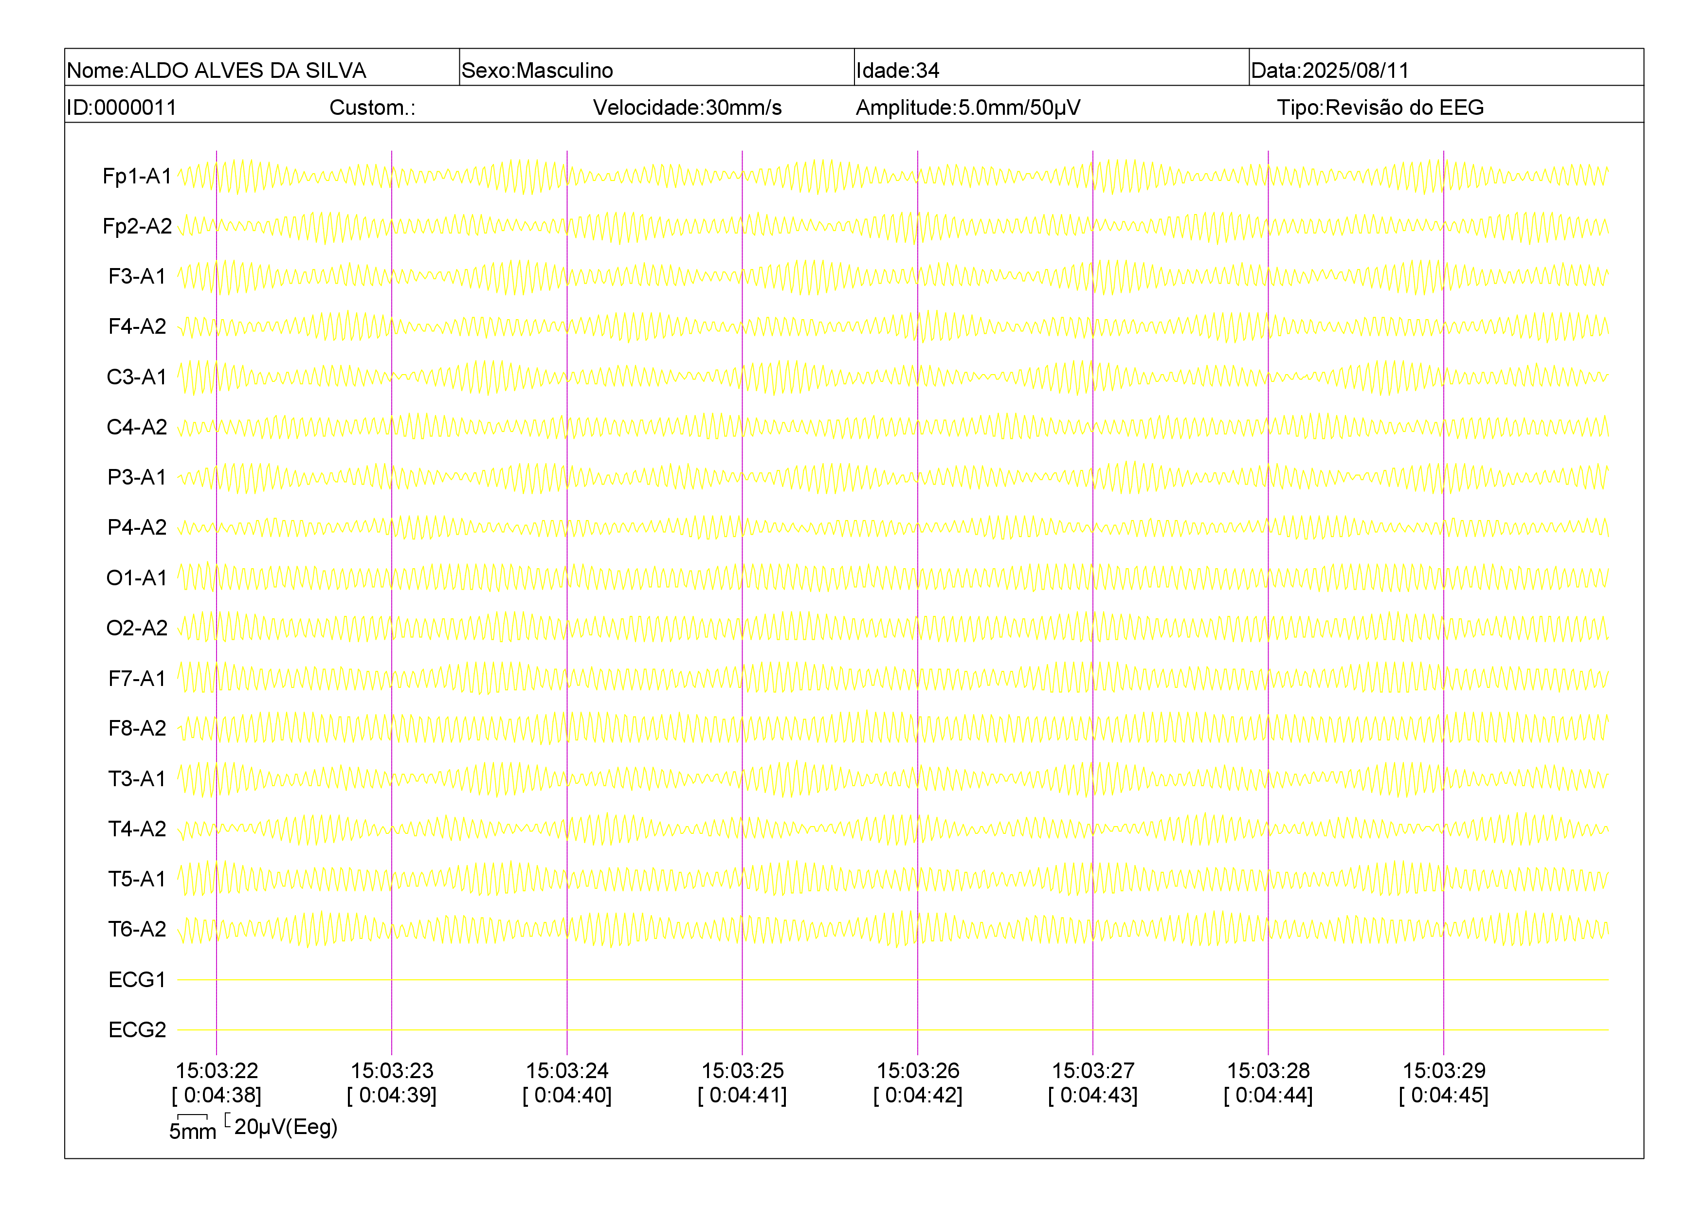The image size is (1707, 1207).
Task: Select the T4-A2 channel label
Action: point(138,829)
